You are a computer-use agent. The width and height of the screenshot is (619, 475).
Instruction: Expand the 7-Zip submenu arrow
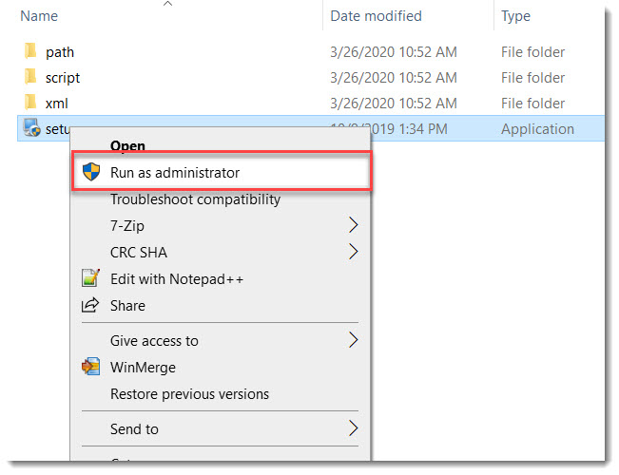353,226
